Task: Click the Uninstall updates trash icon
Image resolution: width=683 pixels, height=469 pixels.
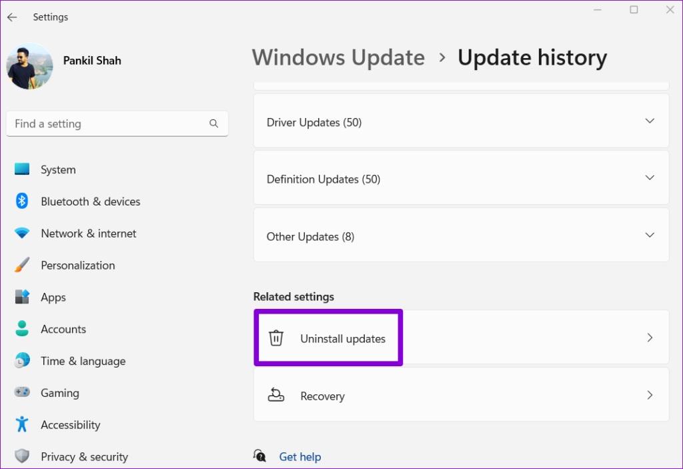Action: 275,338
